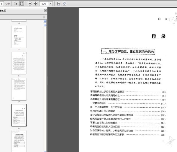Select the arrow Select tool
Viewport: 177px width, 152px height.
(16, 4)
